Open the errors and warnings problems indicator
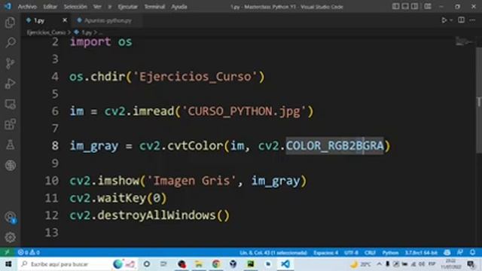The width and height of the screenshot is (482, 271). [29, 253]
